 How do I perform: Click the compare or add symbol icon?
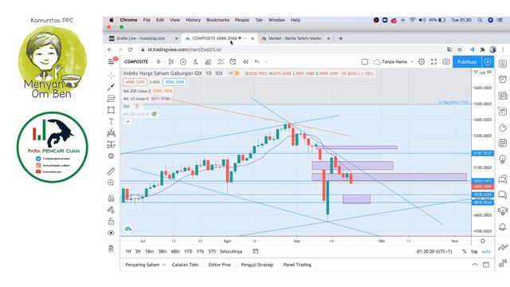pos(183,61)
